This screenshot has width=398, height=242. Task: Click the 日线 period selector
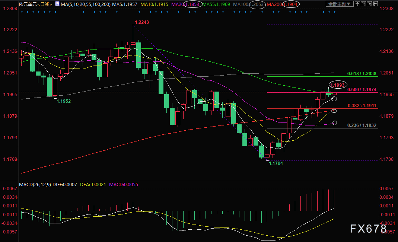[x=45, y=4]
